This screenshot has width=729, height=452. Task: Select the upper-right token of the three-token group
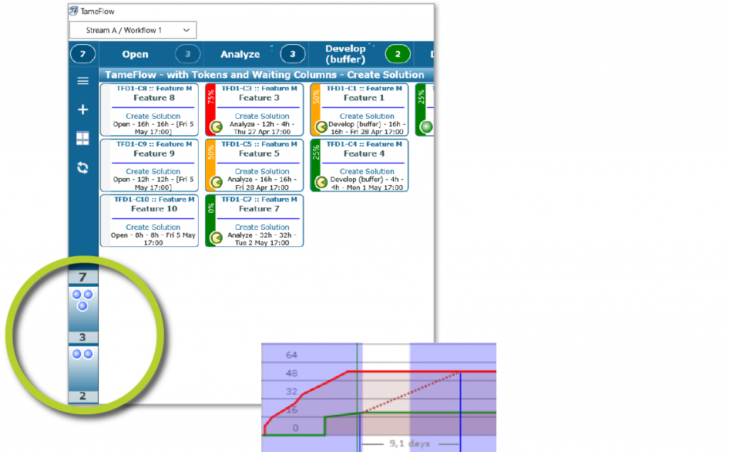coord(88,295)
